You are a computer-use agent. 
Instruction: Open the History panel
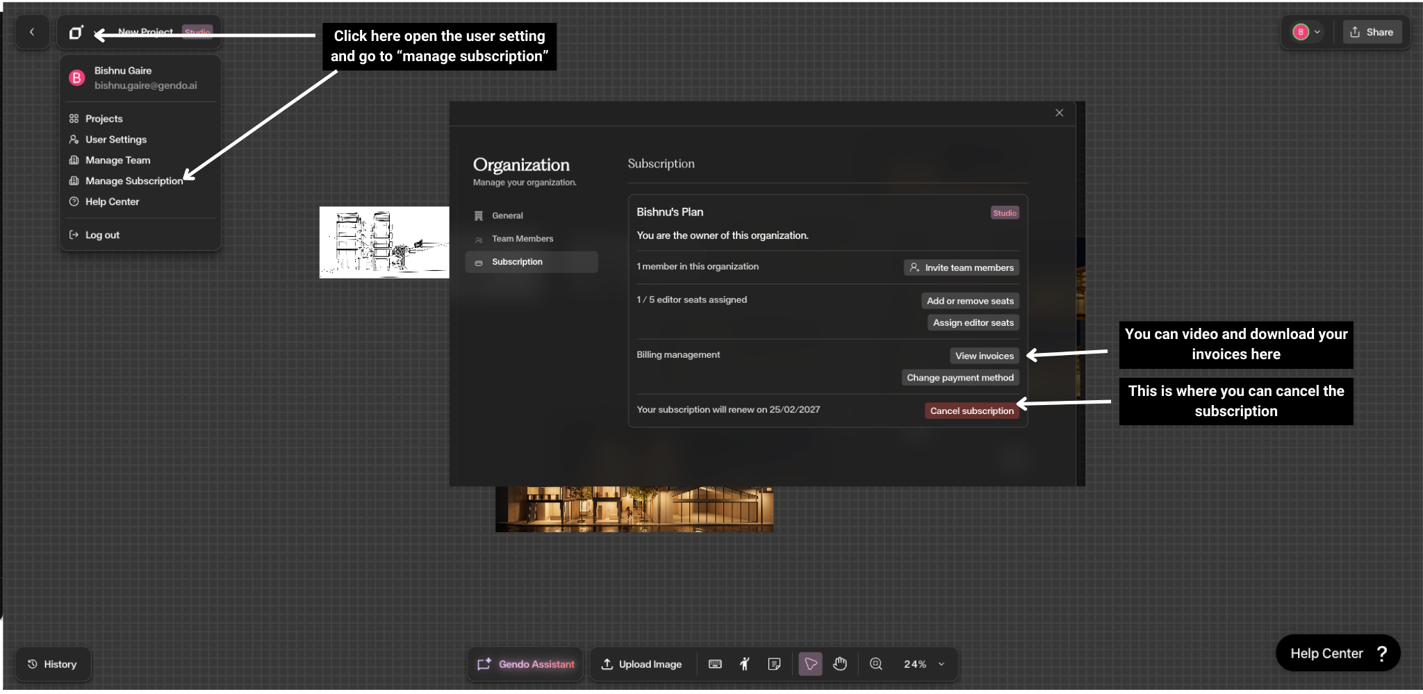tap(53, 664)
